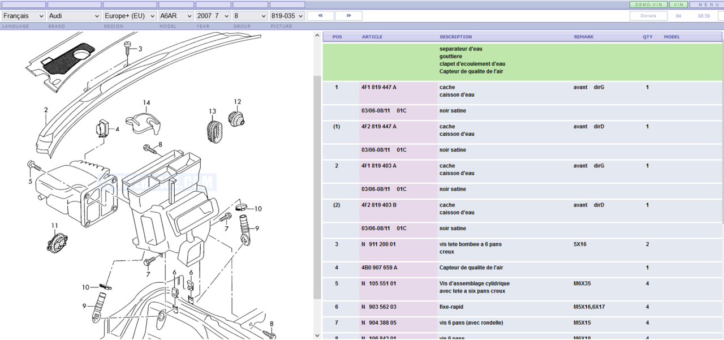Image resolution: width=724 pixels, height=340 pixels.
Task: Go to the next picture with double-right arrows
Action: (349, 16)
